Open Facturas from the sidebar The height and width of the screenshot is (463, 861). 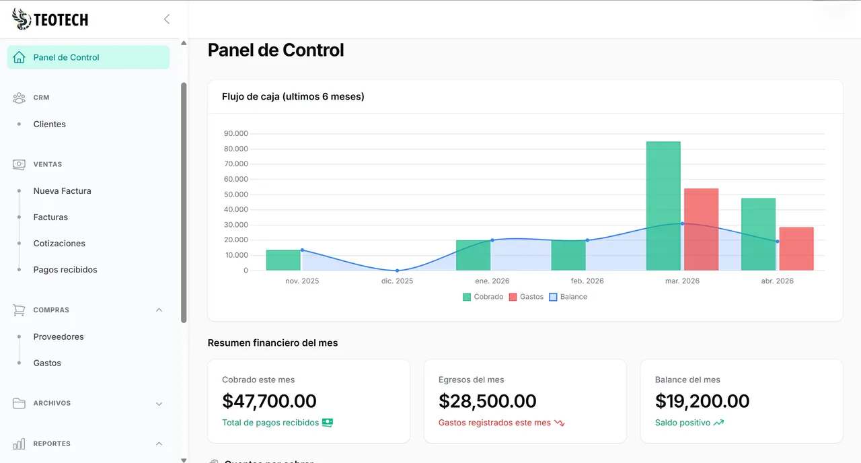[50, 217]
